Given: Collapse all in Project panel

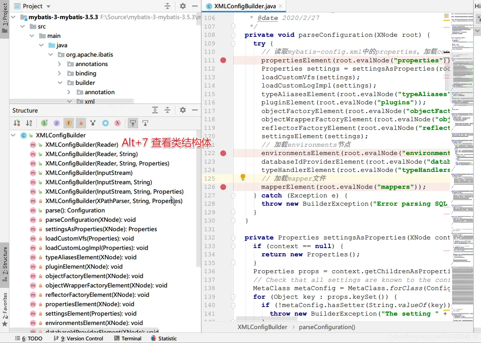Looking at the screenshot, I should point(167,6).
